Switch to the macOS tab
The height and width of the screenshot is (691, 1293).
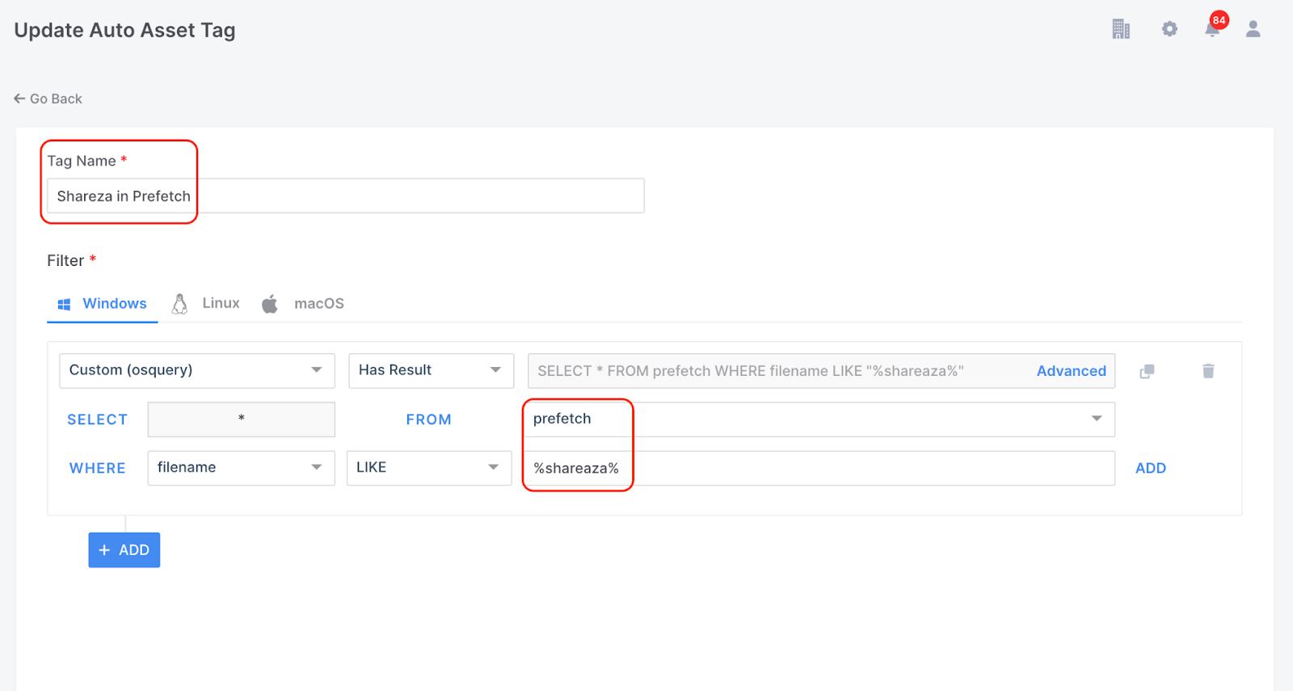coord(318,304)
